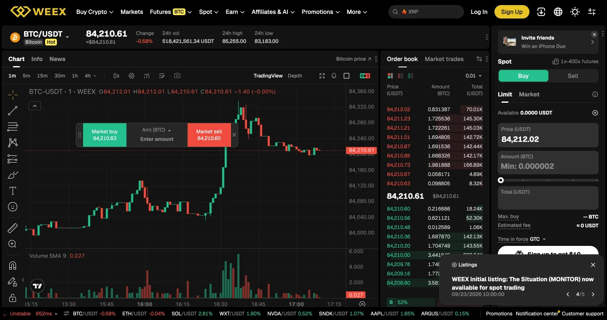Screen dimensions: 607x320
Task: Click the add funds plus icon
Action: coord(595,113)
